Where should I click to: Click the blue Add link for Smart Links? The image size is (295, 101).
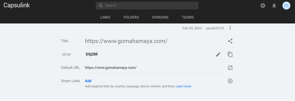pos(88,81)
